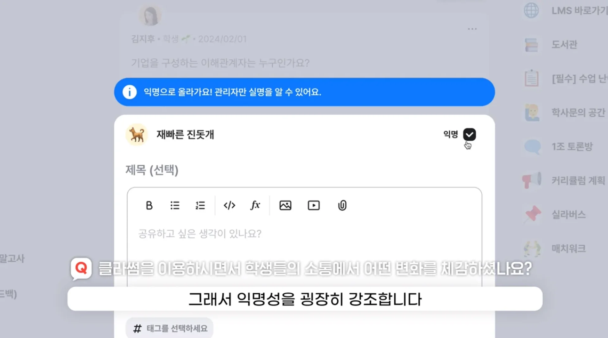Insert a math formula (fx)
The width and height of the screenshot is (608, 338).
pos(255,205)
